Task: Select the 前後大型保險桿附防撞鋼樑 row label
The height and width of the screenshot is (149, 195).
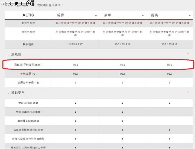Action: click(28, 139)
